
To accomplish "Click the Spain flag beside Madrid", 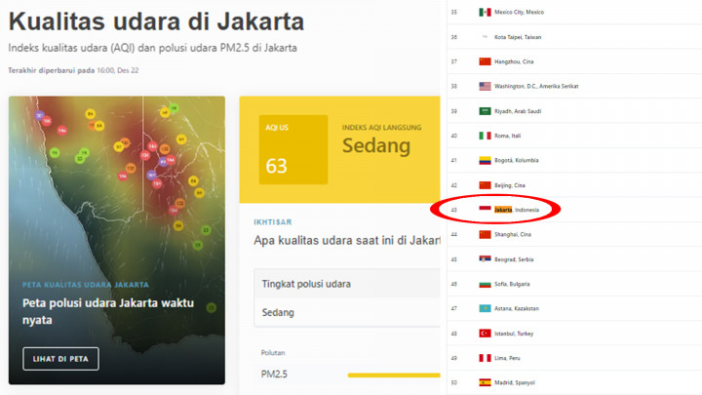I will pyautogui.click(x=485, y=382).
